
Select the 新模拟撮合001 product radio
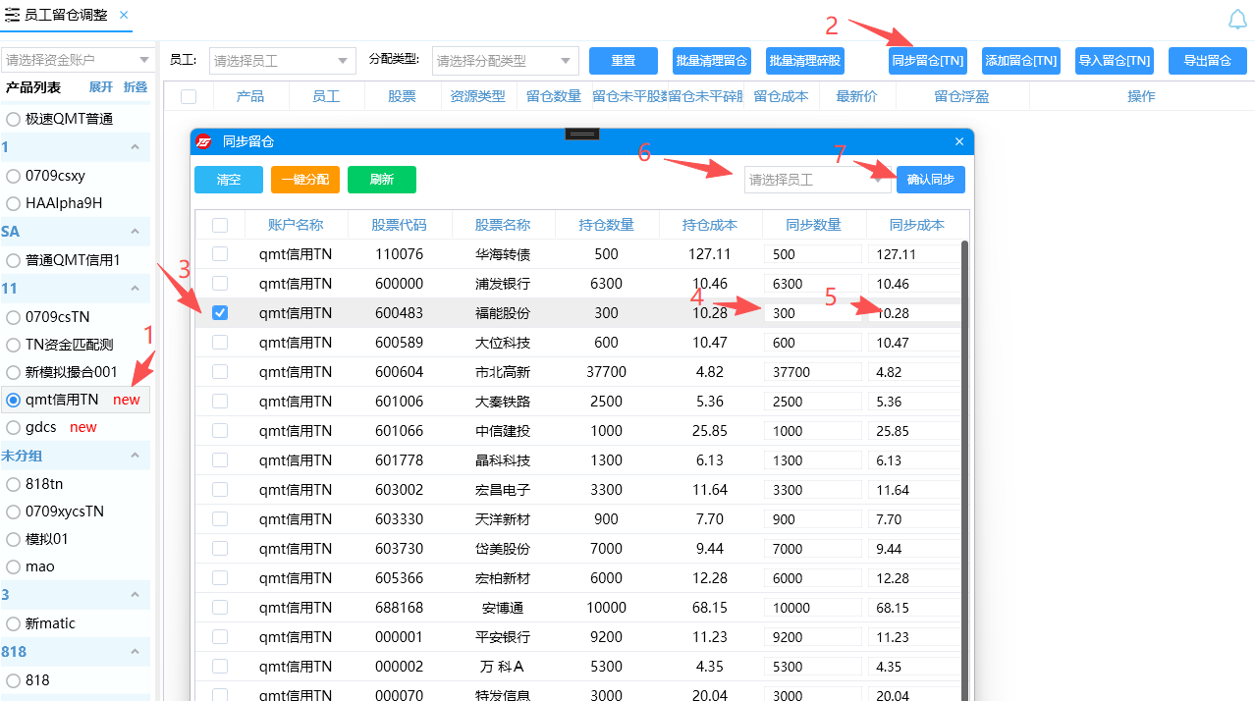[x=14, y=372]
